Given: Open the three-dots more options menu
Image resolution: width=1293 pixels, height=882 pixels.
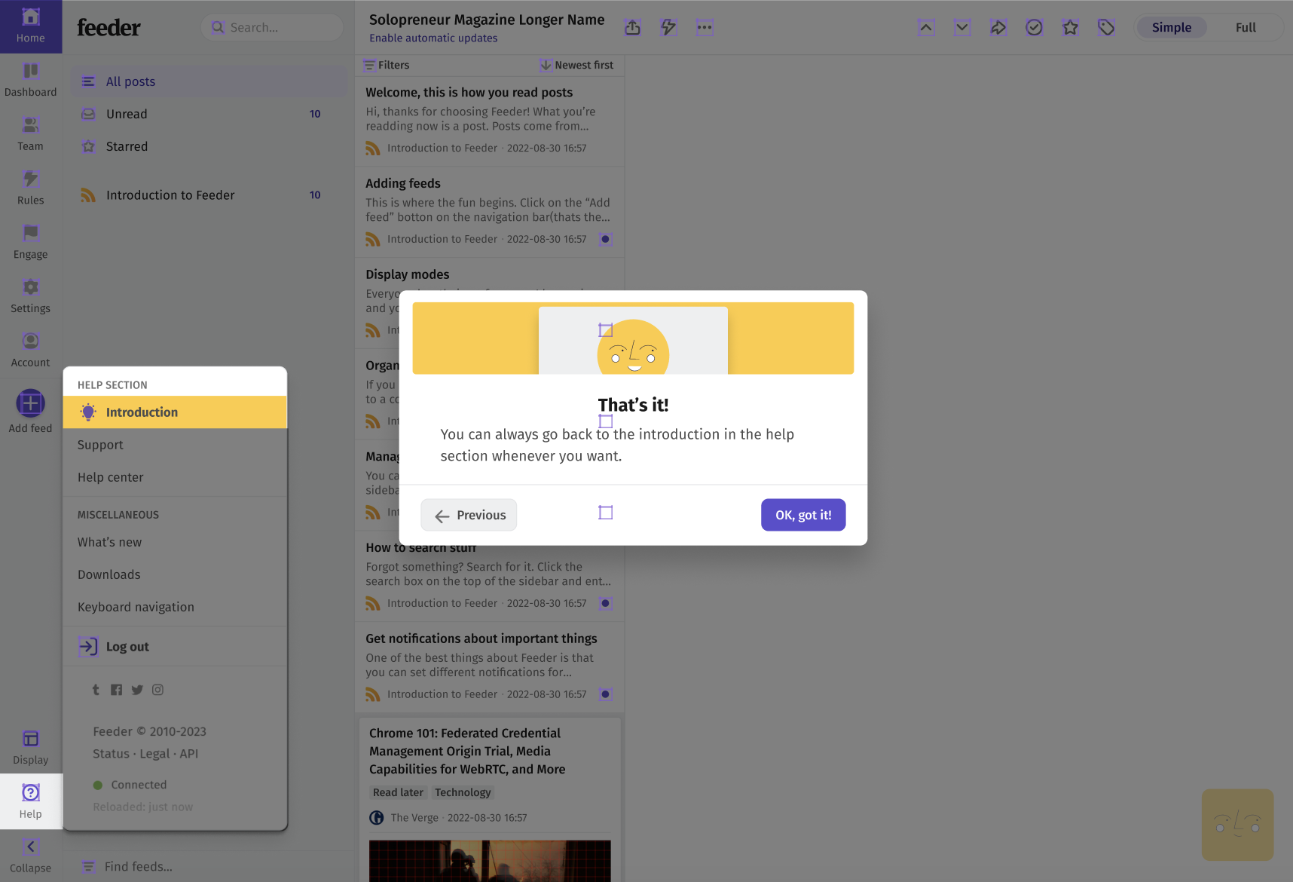Looking at the screenshot, I should [705, 28].
